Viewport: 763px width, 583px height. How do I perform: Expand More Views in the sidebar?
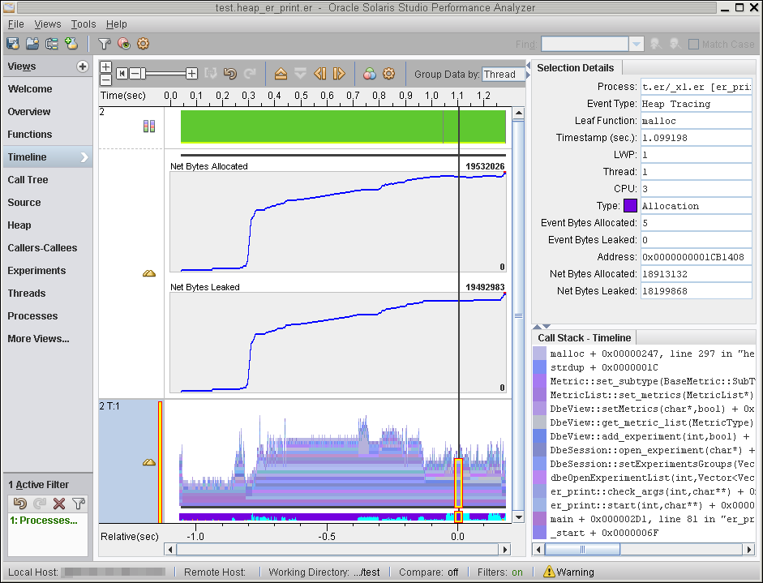tap(38, 339)
